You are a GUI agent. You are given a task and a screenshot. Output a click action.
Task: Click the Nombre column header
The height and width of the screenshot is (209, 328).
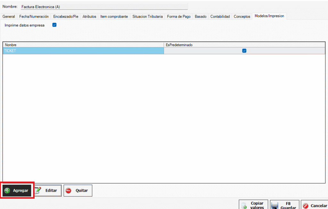coord(83,45)
